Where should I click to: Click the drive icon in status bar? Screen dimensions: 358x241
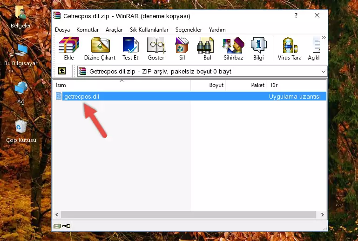[57, 226]
